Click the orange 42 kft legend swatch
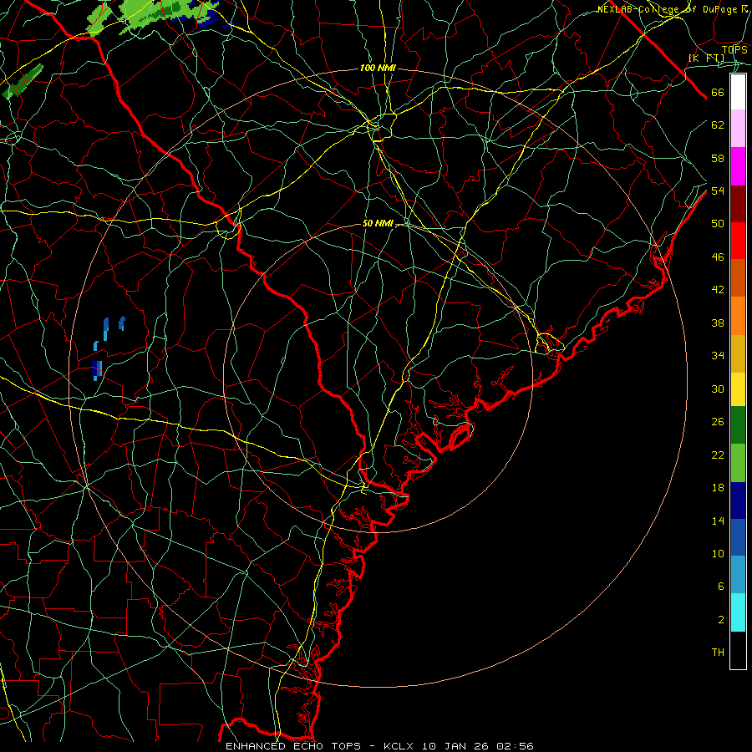The height and width of the screenshot is (752, 752). tap(738, 315)
